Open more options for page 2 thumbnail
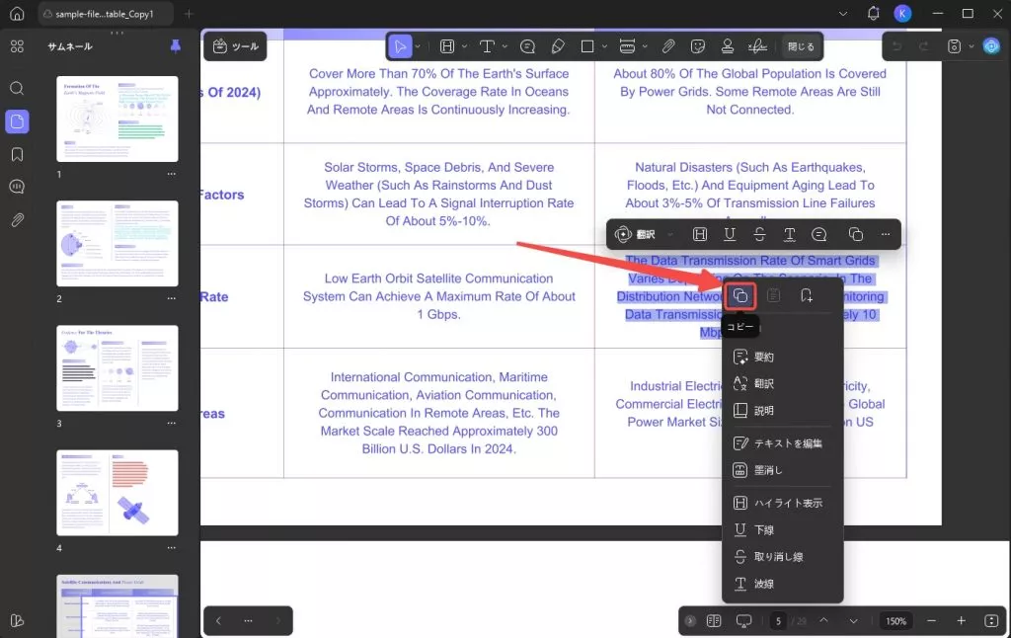 172,298
